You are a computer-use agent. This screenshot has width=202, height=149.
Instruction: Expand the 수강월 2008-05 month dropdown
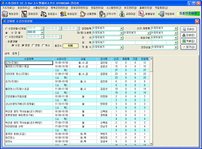pyautogui.click(x=42, y=33)
